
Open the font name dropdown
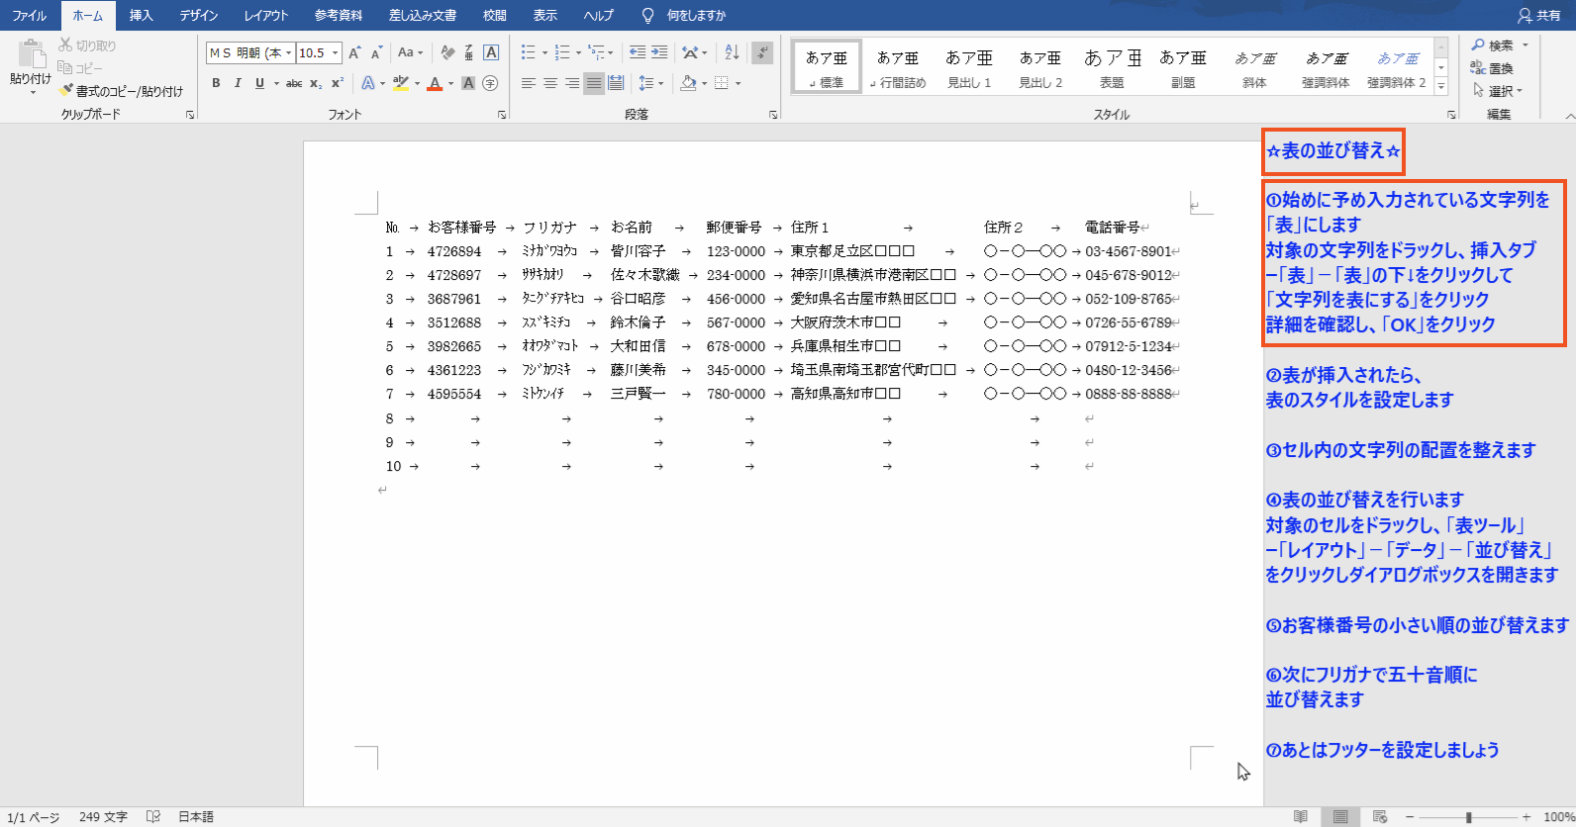pos(288,53)
